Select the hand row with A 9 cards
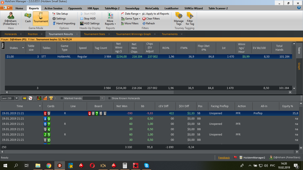Viewport: 303px width, 170px height. coord(150,119)
